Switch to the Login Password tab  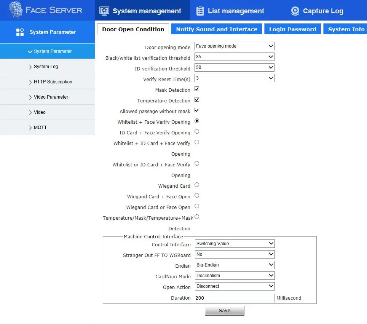(x=292, y=29)
